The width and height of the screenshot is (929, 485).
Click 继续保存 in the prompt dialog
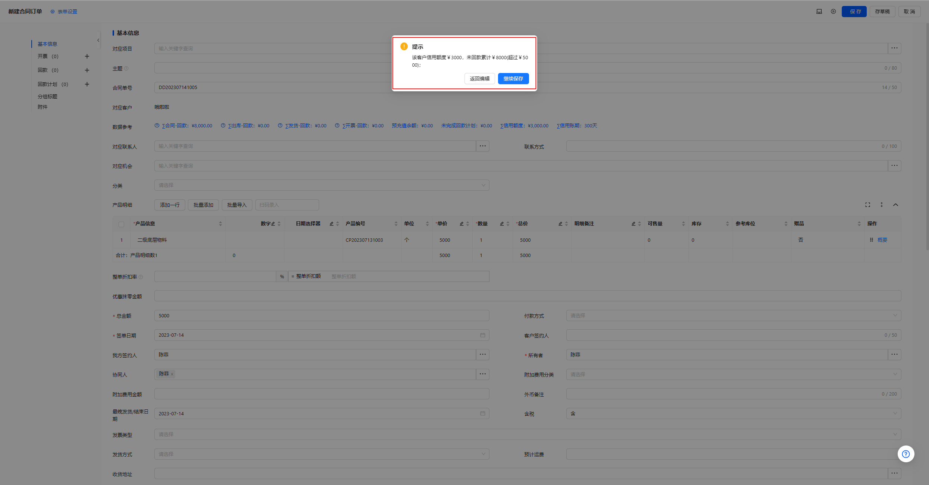(x=513, y=79)
